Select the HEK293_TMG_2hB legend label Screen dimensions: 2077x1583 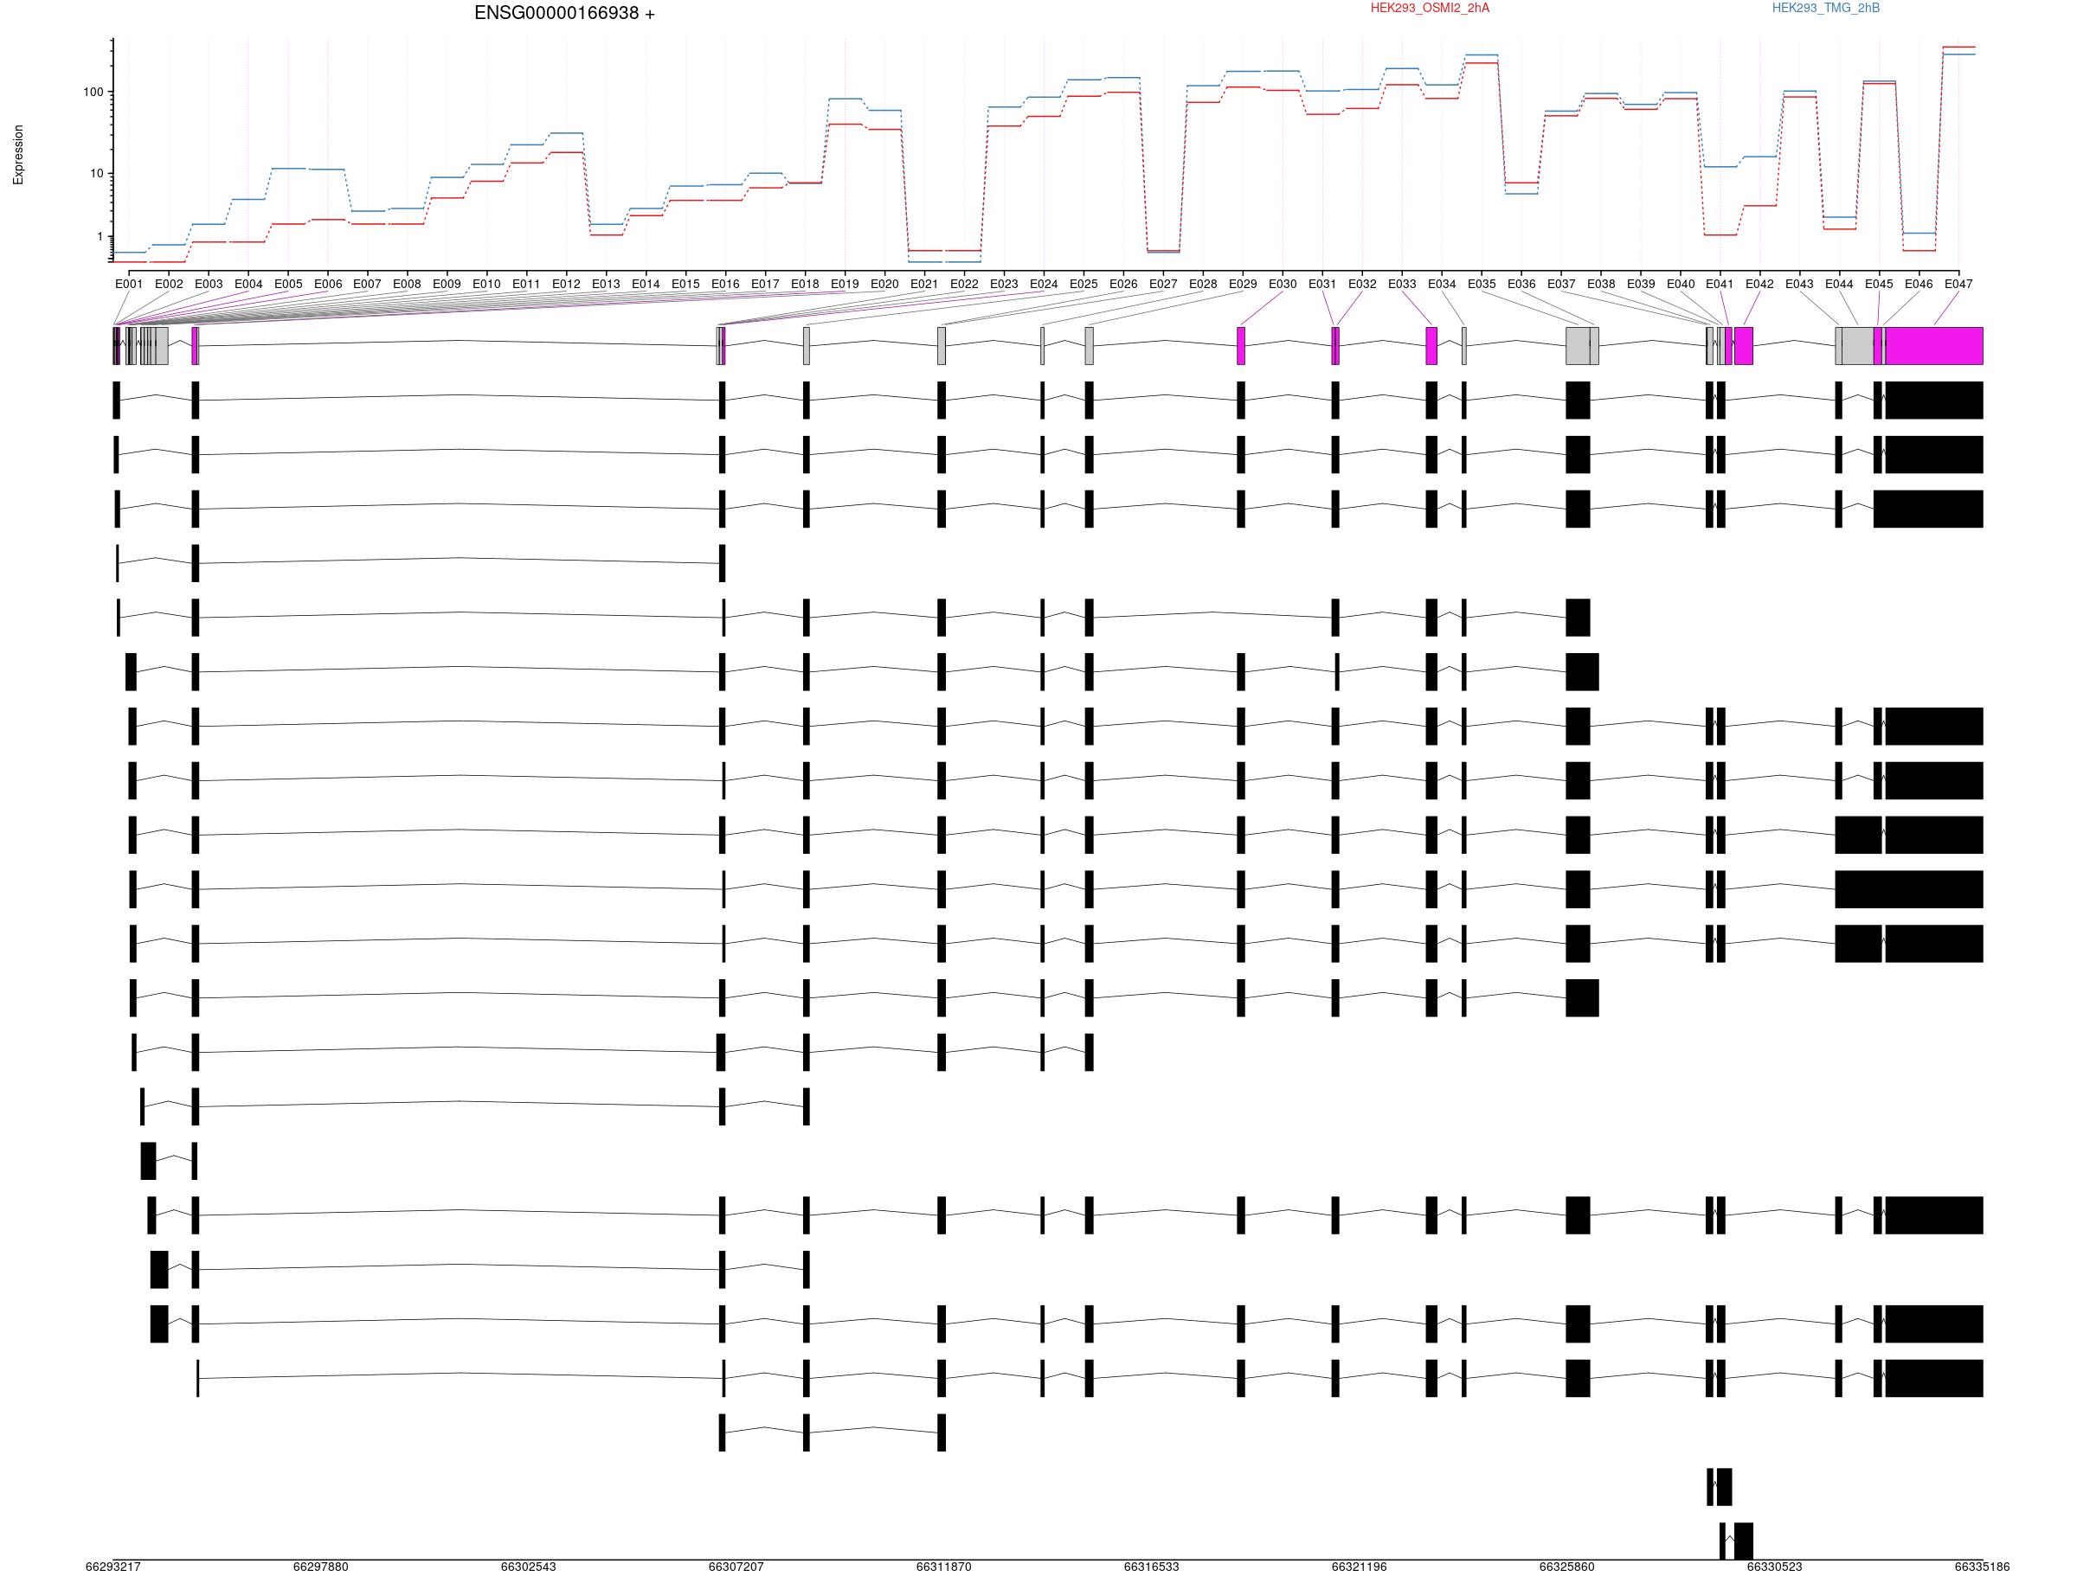point(1825,9)
